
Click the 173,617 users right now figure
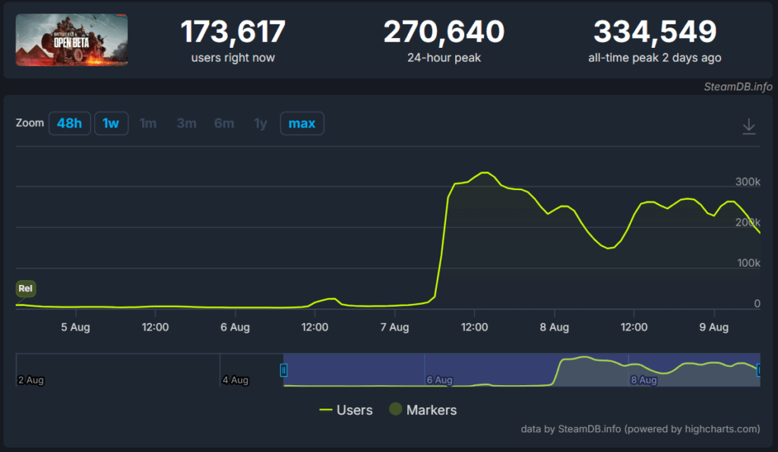(232, 31)
